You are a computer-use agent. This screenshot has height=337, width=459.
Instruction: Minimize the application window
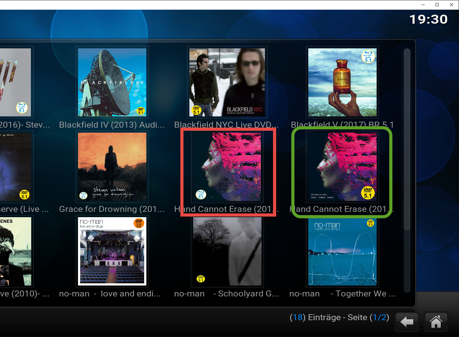click(x=423, y=5)
